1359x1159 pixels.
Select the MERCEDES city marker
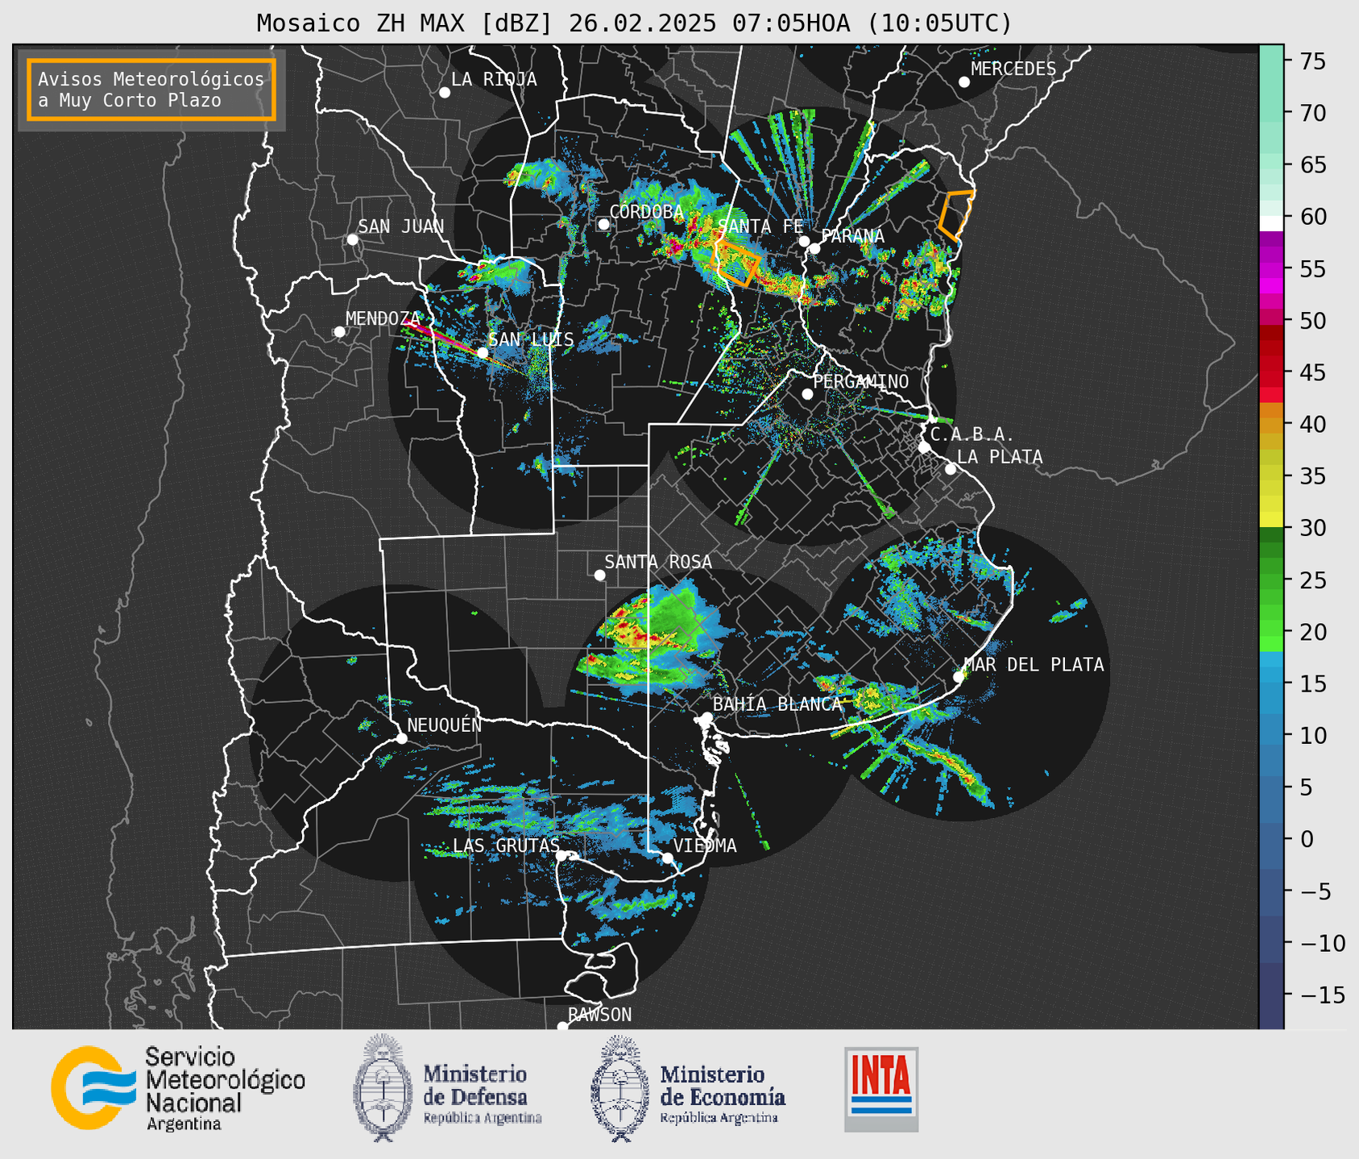(964, 82)
